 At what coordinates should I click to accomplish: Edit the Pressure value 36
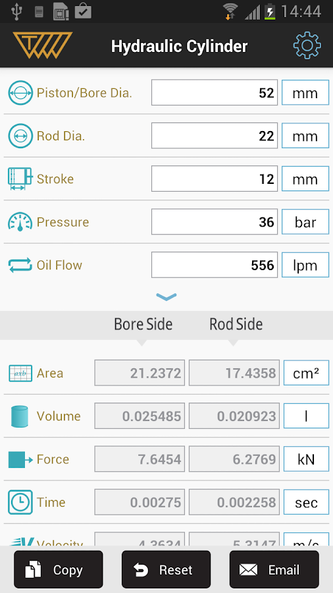tap(215, 222)
